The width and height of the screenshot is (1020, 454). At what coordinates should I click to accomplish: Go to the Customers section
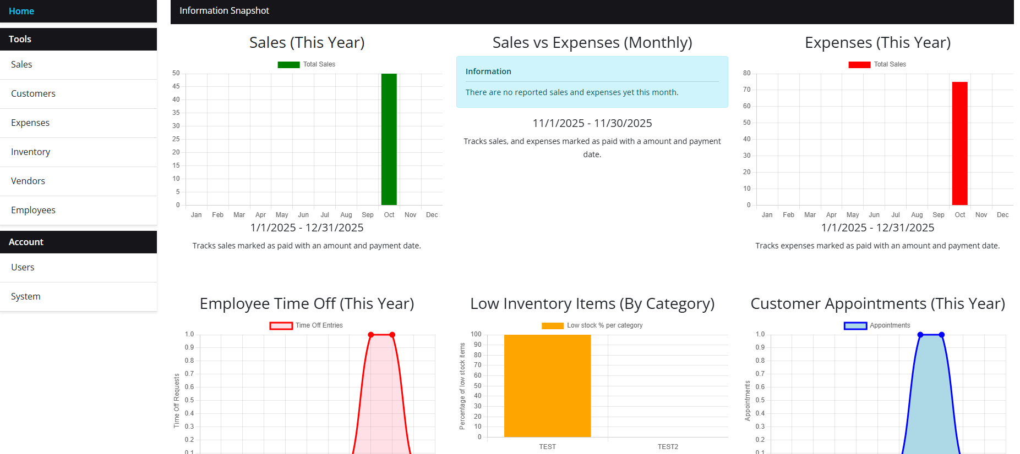click(x=33, y=93)
